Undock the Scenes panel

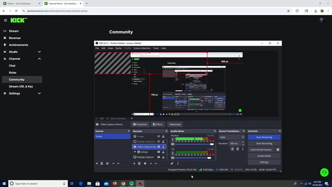(x=129, y=131)
